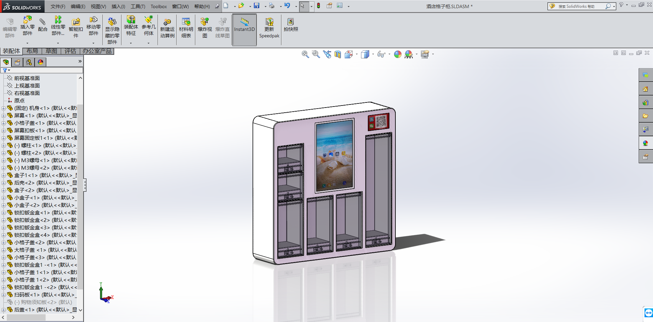Viewport: 653px width, 322px height.
Task: Click the Previous View icon
Action: coord(327,54)
